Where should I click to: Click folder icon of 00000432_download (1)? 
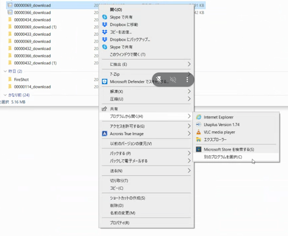[10, 63]
